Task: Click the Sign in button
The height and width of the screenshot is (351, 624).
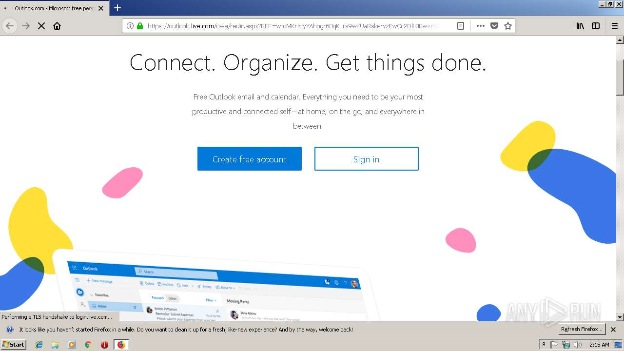Action: pos(367,159)
